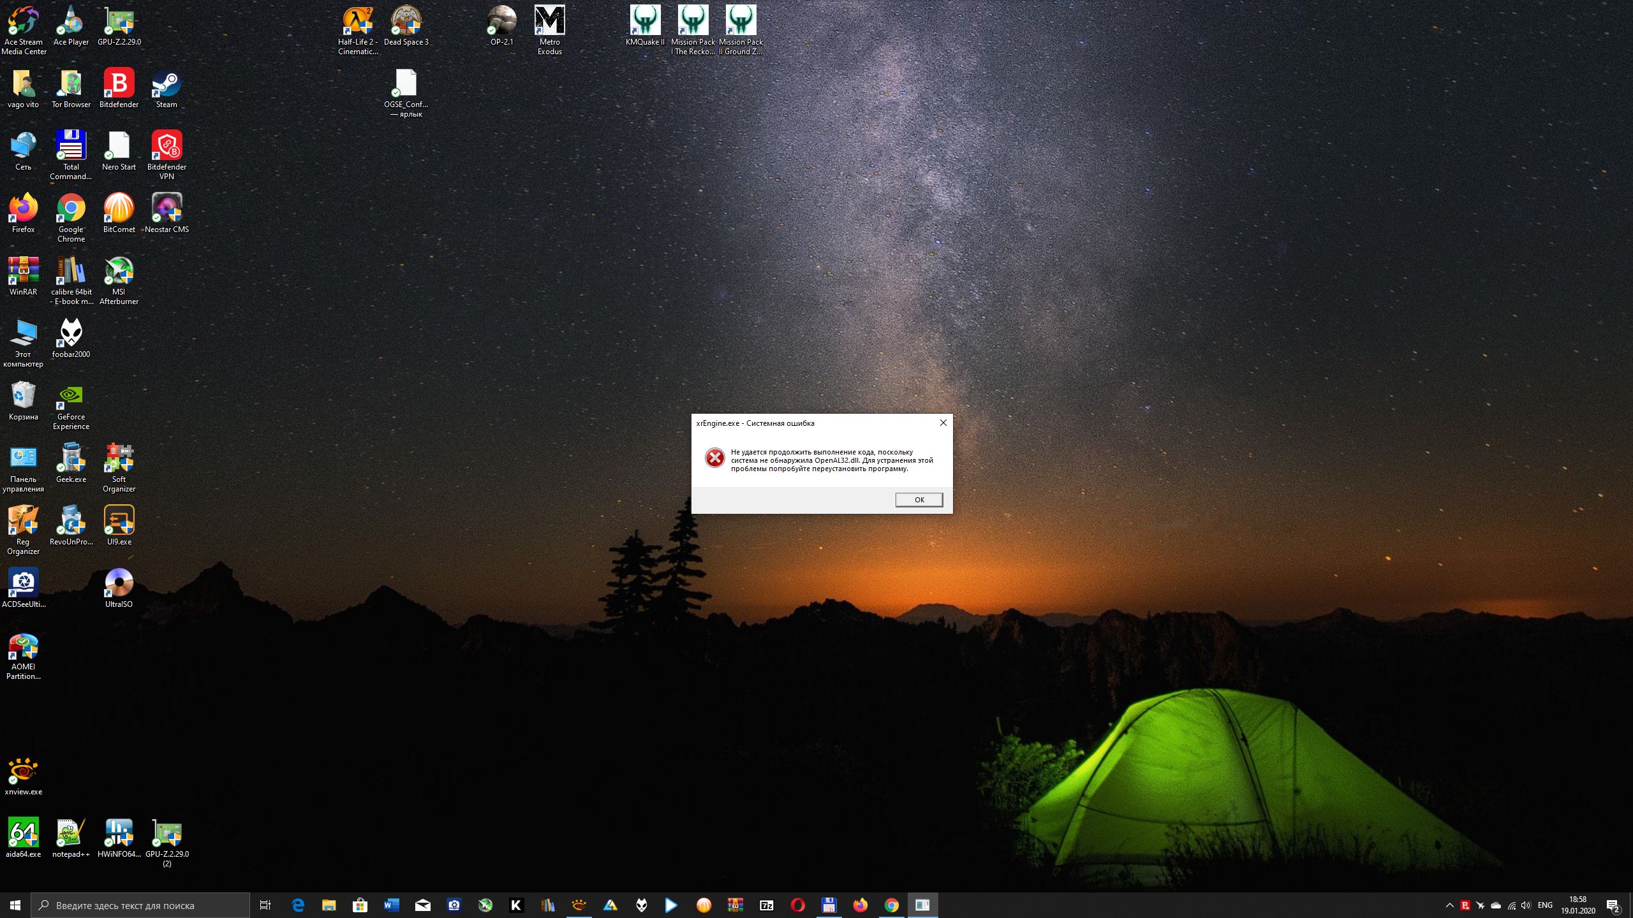The width and height of the screenshot is (1633, 918).
Task: Click OK in the xrEngine.exe error dialog
Action: (x=919, y=500)
